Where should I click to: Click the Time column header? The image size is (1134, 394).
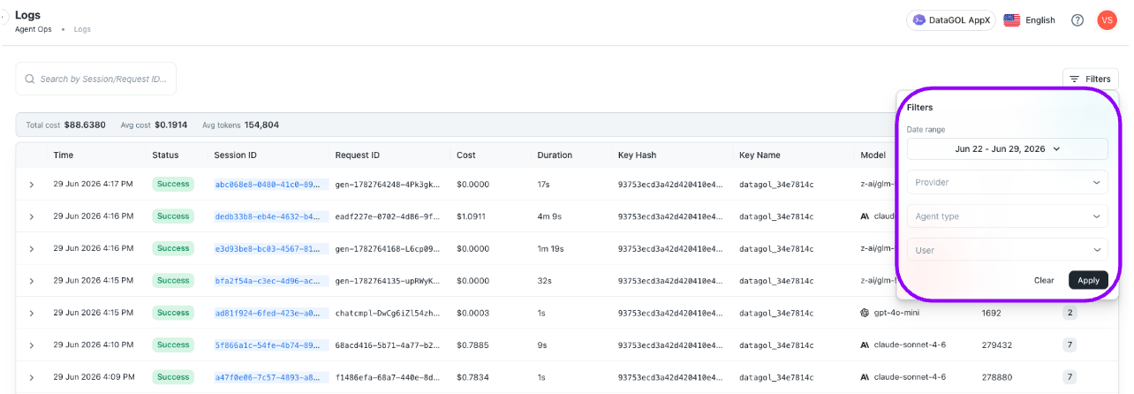[x=63, y=155]
